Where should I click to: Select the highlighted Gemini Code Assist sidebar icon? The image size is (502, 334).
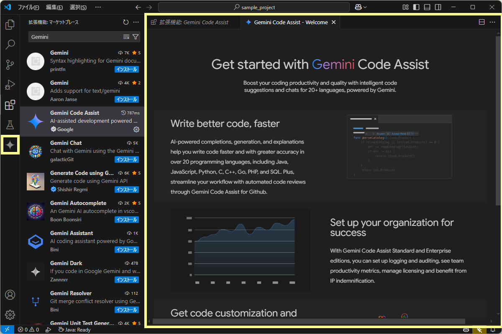point(10,144)
